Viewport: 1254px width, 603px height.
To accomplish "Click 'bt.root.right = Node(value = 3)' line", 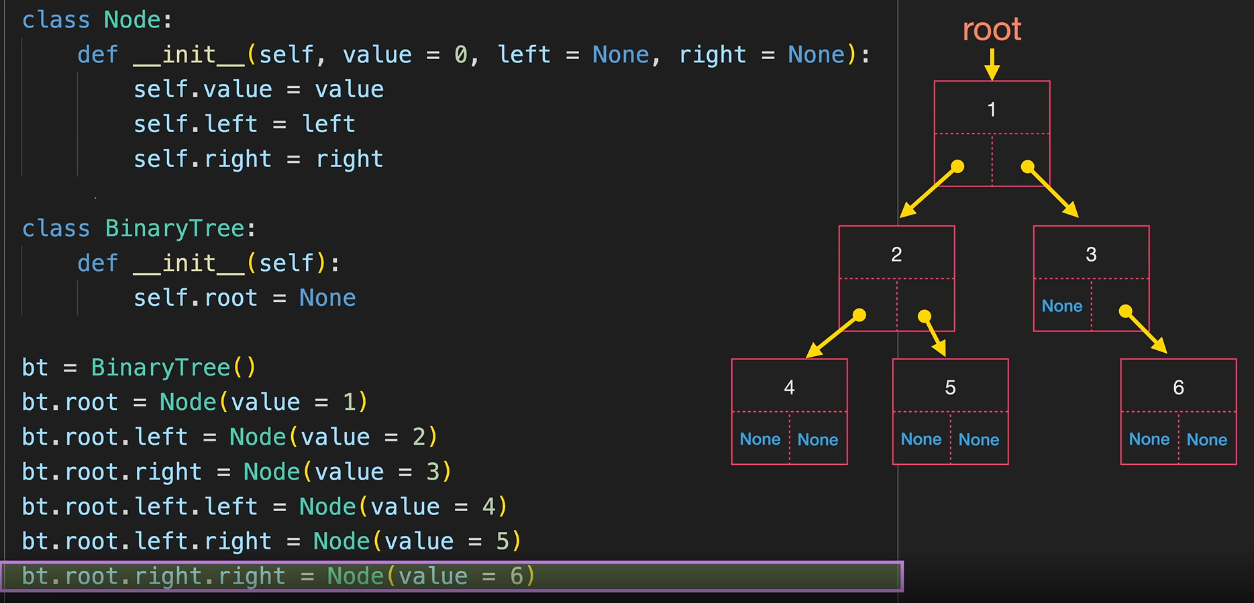I will [x=237, y=472].
